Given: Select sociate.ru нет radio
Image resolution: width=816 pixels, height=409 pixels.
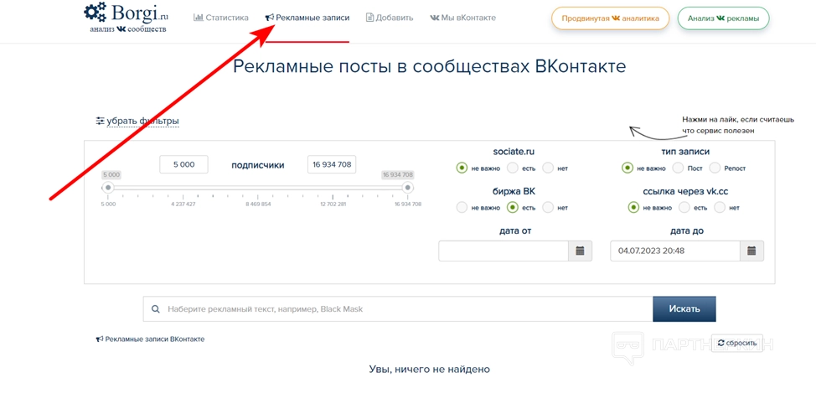Looking at the screenshot, I should click(547, 168).
